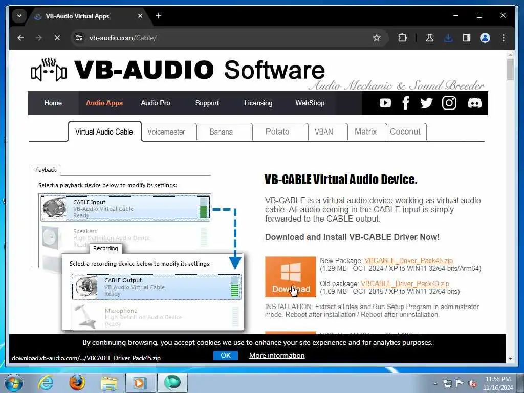Click the muted volume tray icon
The height and width of the screenshot is (393, 524).
pyautogui.click(x=472, y=384)
